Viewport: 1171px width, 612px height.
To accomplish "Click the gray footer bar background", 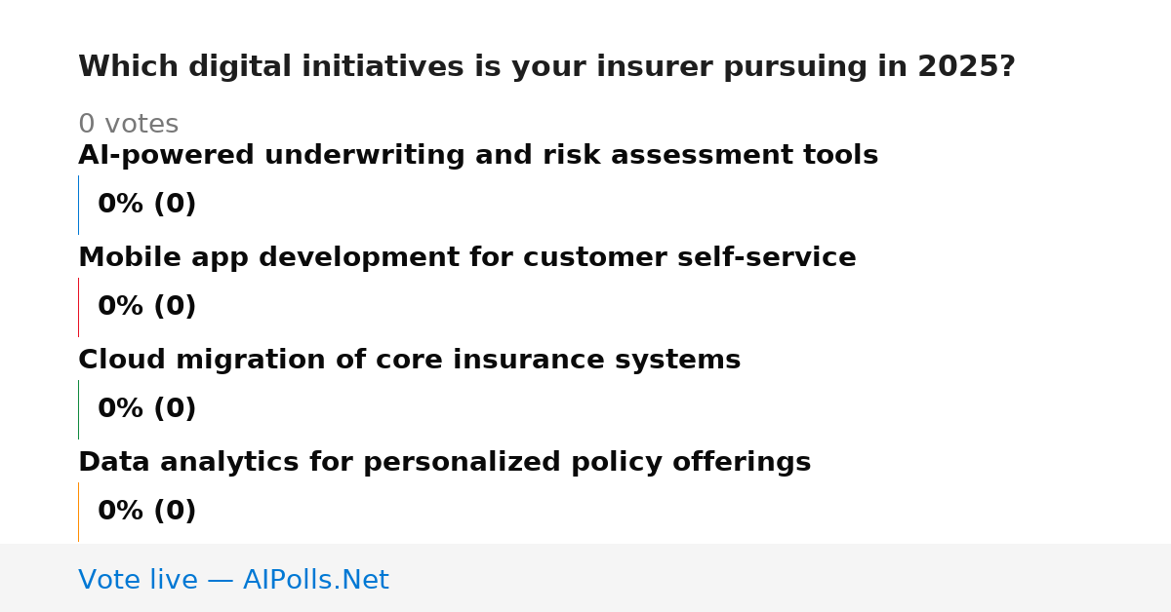I will 781,578.
